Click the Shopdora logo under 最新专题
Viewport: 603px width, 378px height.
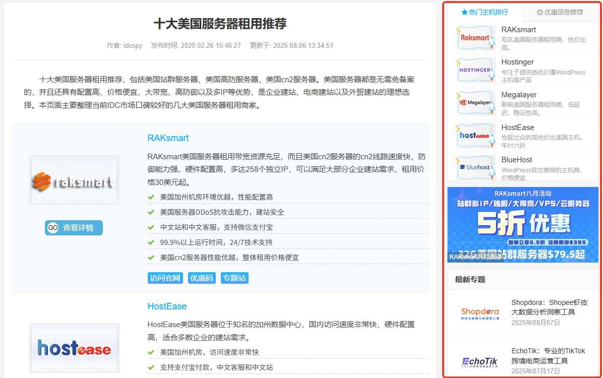[x=478, y=313]
